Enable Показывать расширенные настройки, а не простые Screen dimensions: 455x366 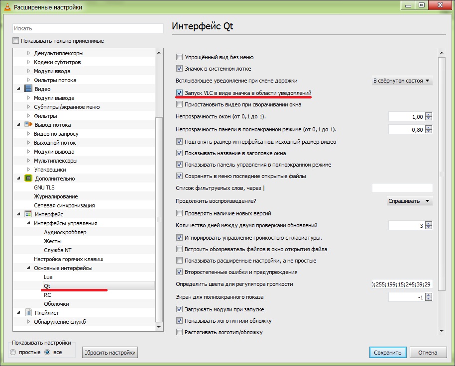click(x=179, y=261)
